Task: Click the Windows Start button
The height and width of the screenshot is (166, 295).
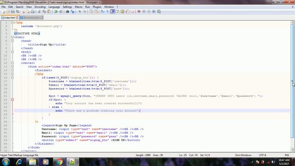Action: coord(6,162)
